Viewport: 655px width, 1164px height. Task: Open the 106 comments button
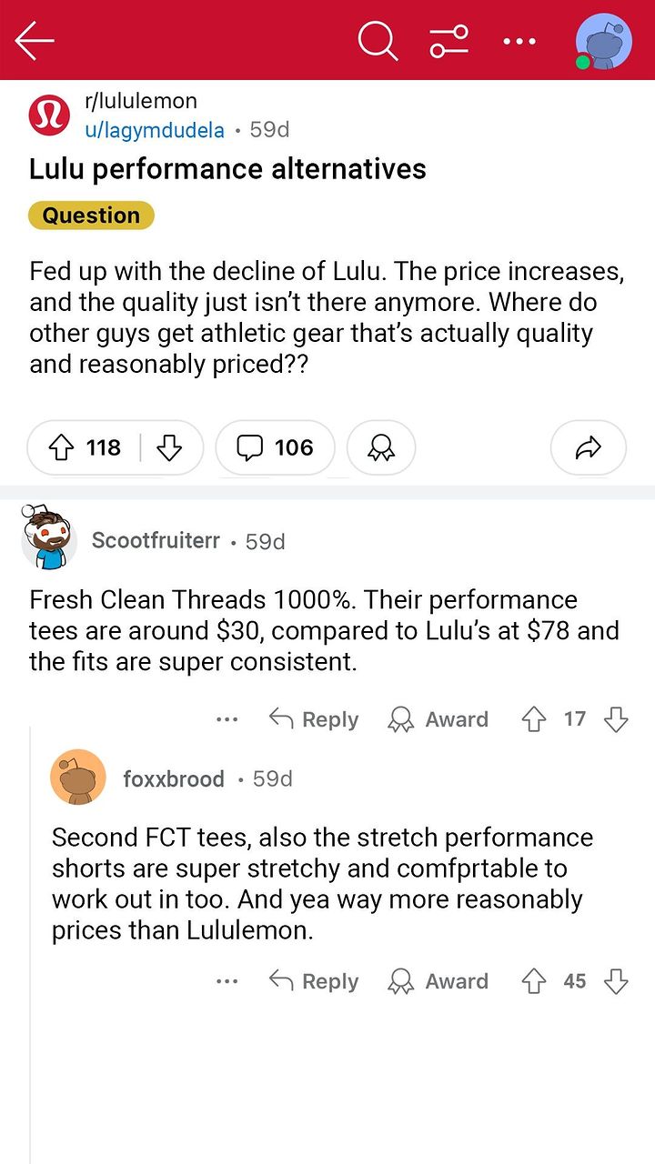tap(275, 447)
